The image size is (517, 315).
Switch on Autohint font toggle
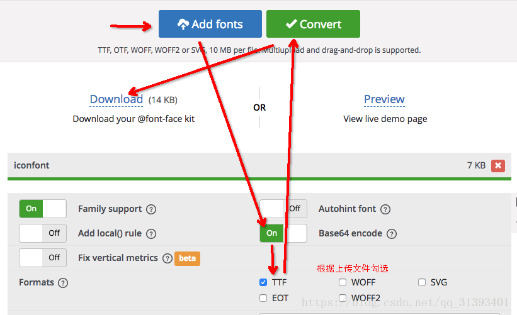pos(283,209)
